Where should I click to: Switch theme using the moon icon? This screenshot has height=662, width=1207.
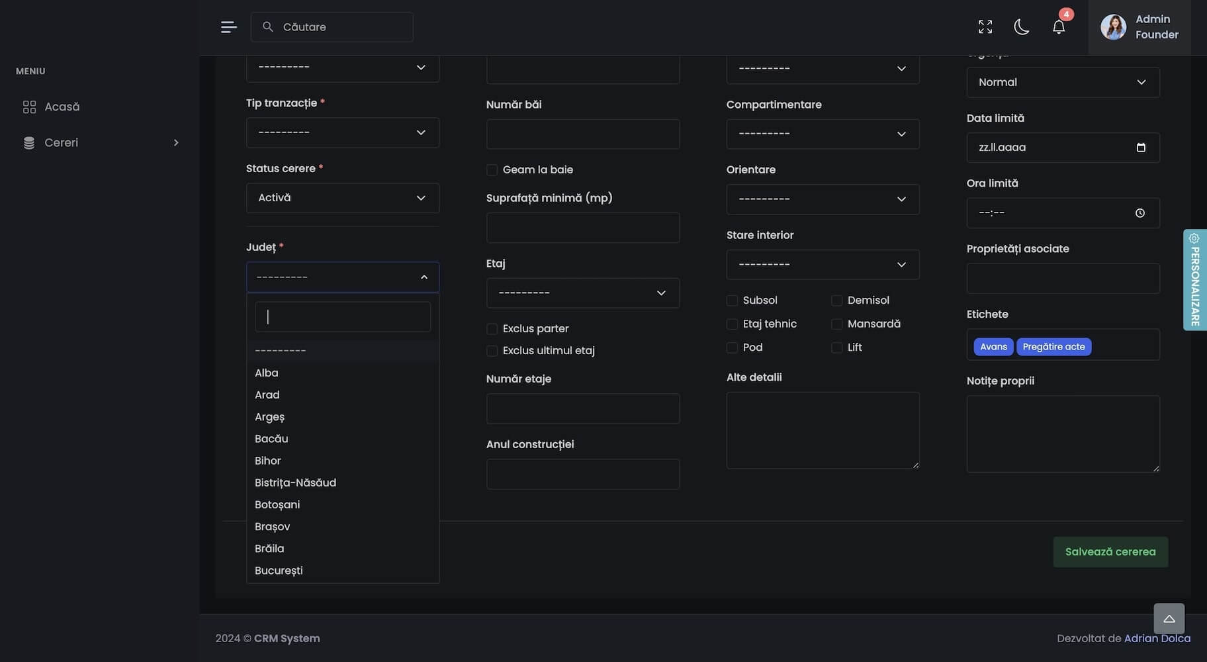coord(1021,27)
